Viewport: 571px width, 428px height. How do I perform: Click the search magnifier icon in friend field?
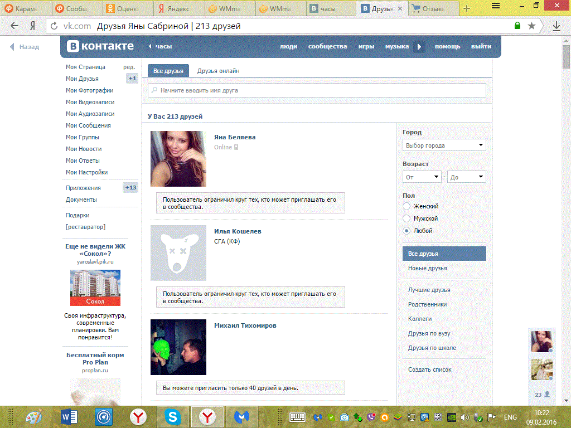pos(154,90)
